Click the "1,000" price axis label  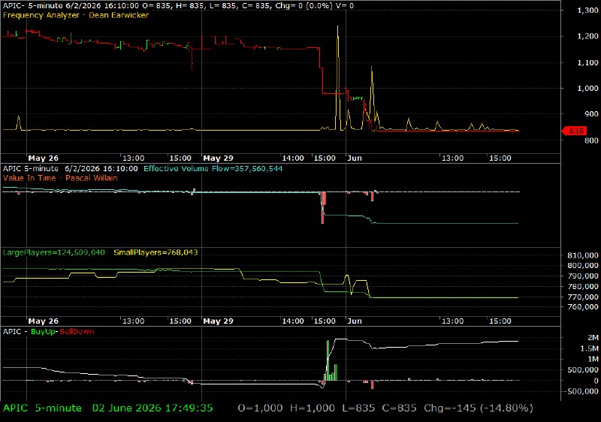tap(587, 88)
